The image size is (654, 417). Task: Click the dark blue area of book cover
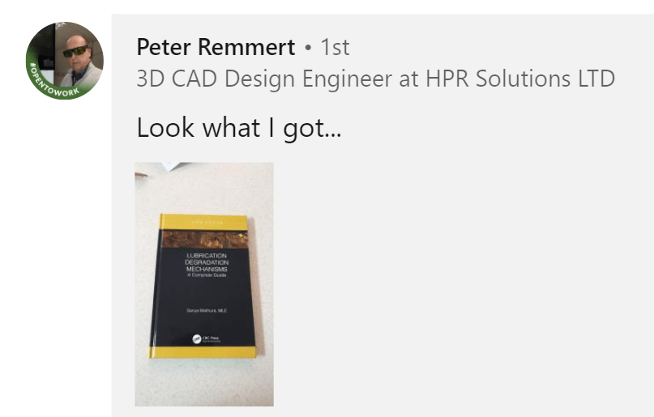pos(204,297)
